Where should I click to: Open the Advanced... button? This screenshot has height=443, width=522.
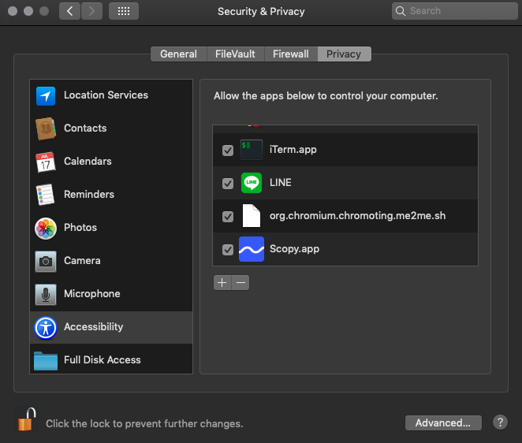[x=443, y=423]
